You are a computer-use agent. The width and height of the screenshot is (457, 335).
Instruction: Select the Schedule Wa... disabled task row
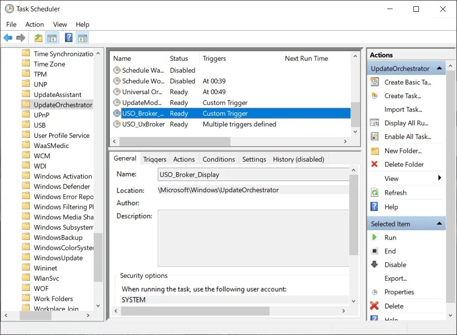pos(231,70)
